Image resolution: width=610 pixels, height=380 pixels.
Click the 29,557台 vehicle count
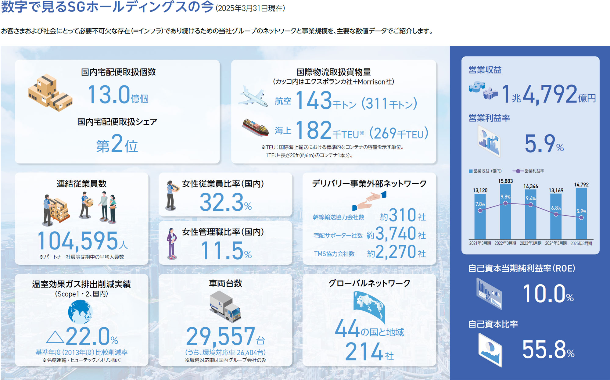point(225,337)
